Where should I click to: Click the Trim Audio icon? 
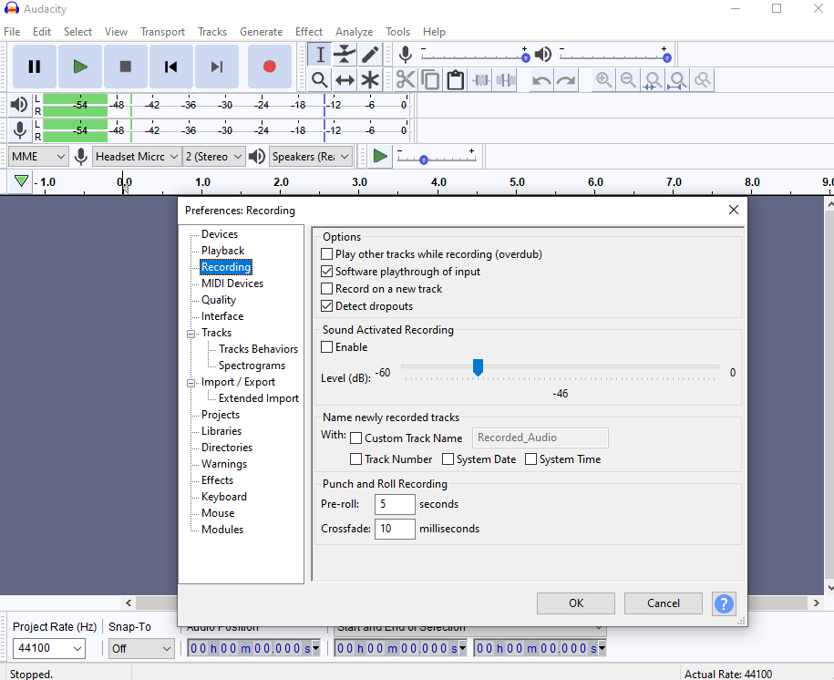pos(480,80)
